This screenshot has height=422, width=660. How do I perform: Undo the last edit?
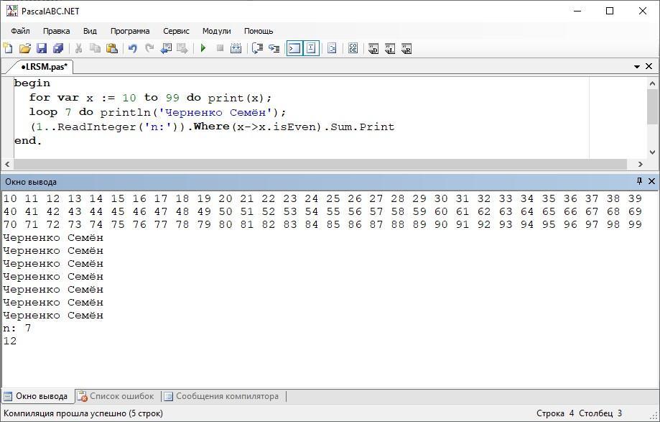(x=133, y=48)
